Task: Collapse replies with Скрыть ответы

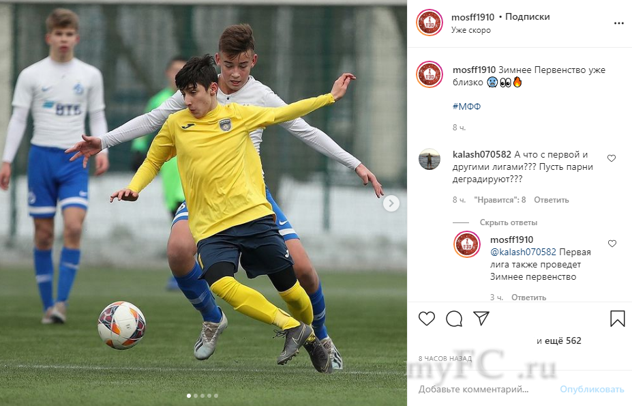Action: pyautogui.click(x=509, y=222)
